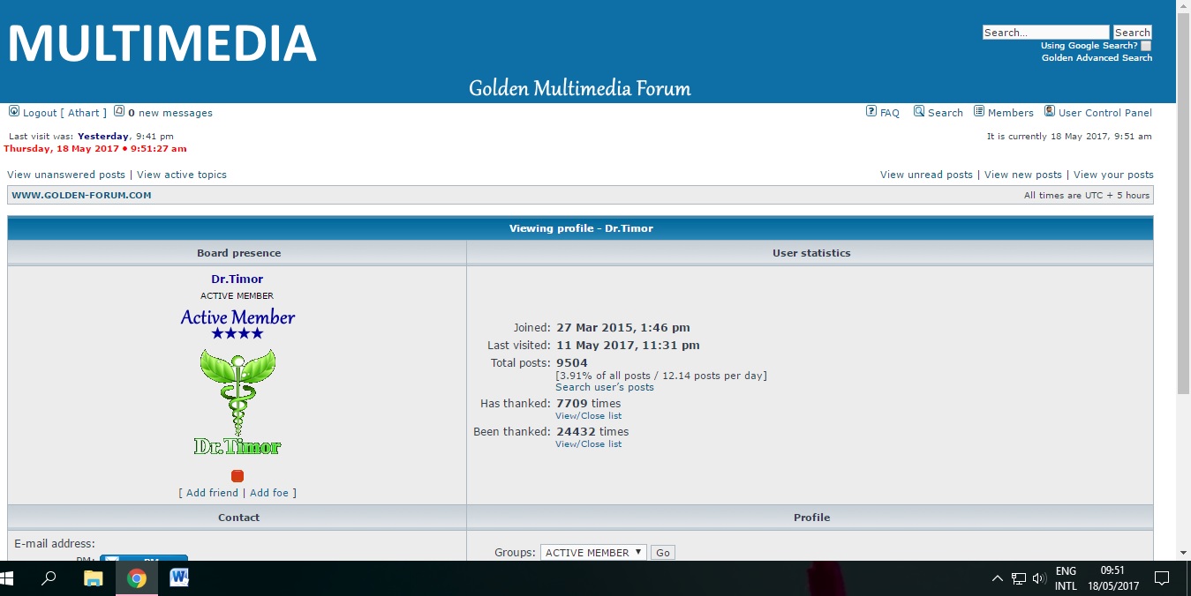Click into the Search text field
Viewport: 1191px width, 596px height.
(x=1045, y=33)
